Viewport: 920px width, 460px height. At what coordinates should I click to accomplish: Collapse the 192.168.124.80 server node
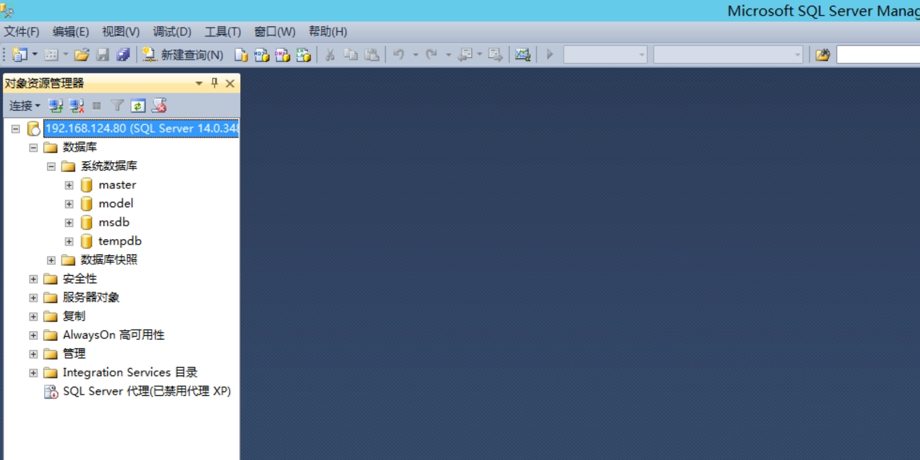(x=16, y=129)
